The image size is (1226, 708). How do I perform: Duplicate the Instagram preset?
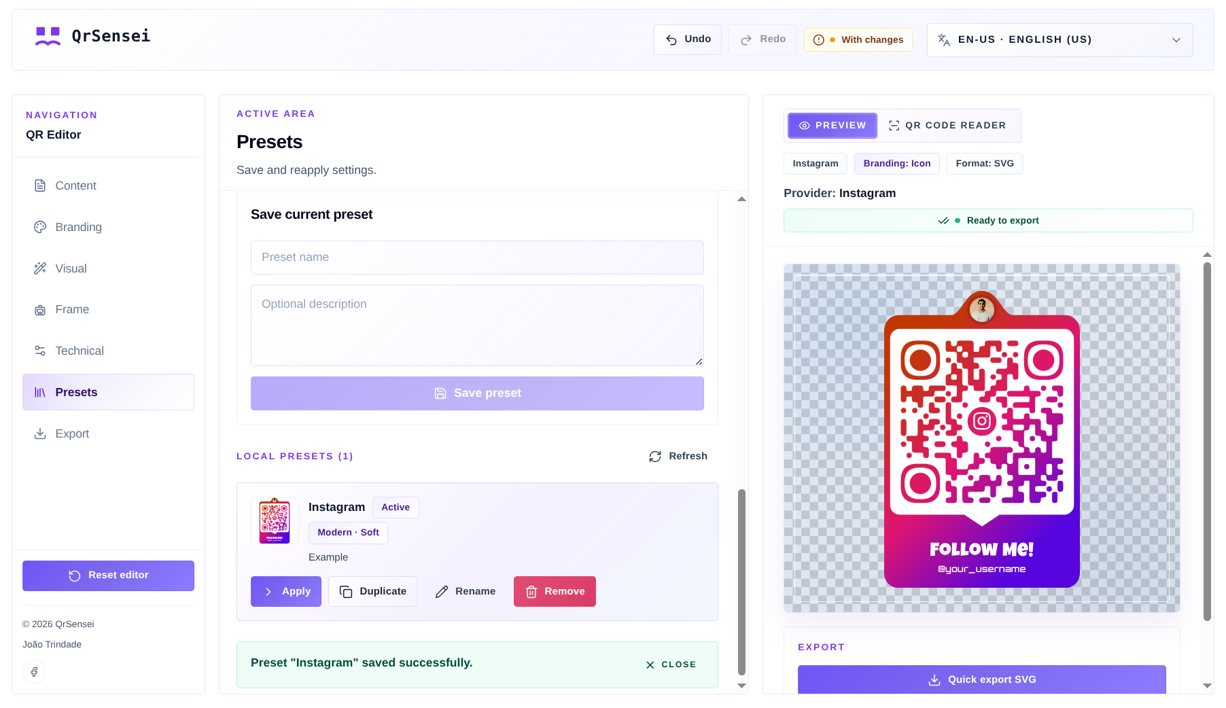coord(372,592)
